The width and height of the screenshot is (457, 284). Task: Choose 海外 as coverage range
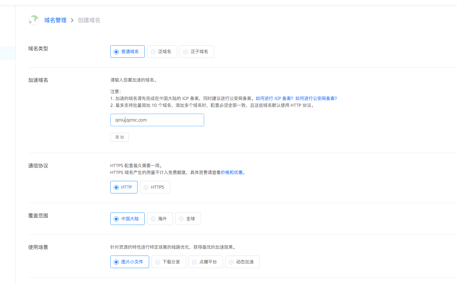(160, 219)
